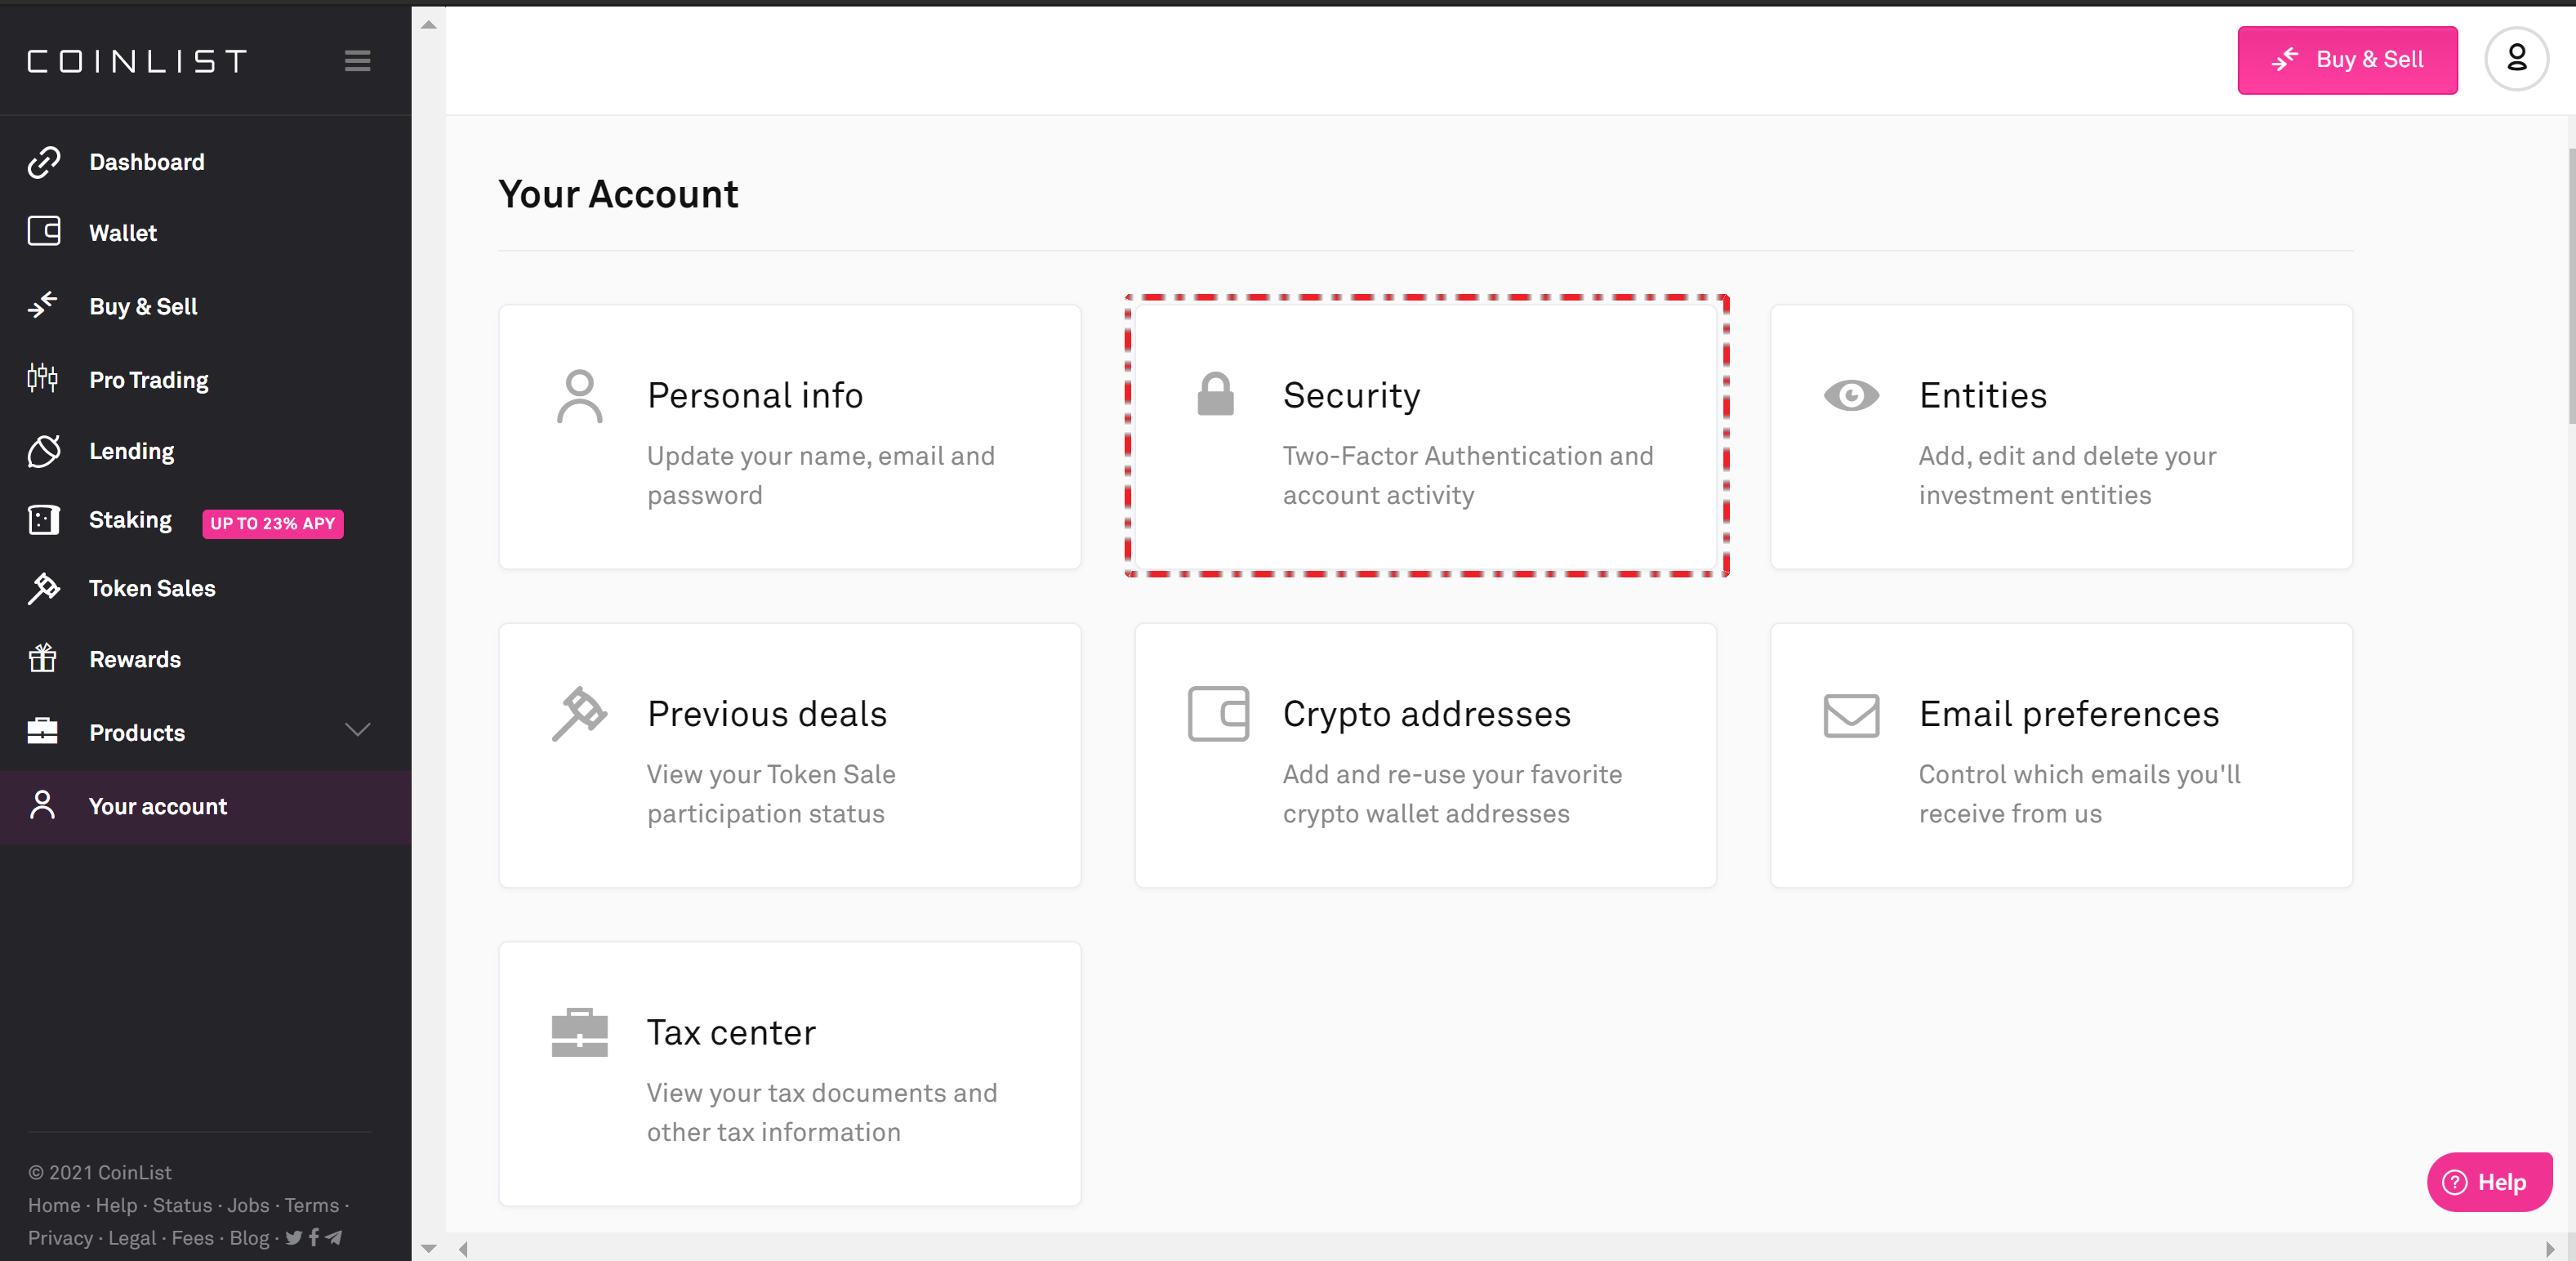Open the user profile avatar icon
The width and height of the screenshot is (2576, 1261).
point(2516,59)
